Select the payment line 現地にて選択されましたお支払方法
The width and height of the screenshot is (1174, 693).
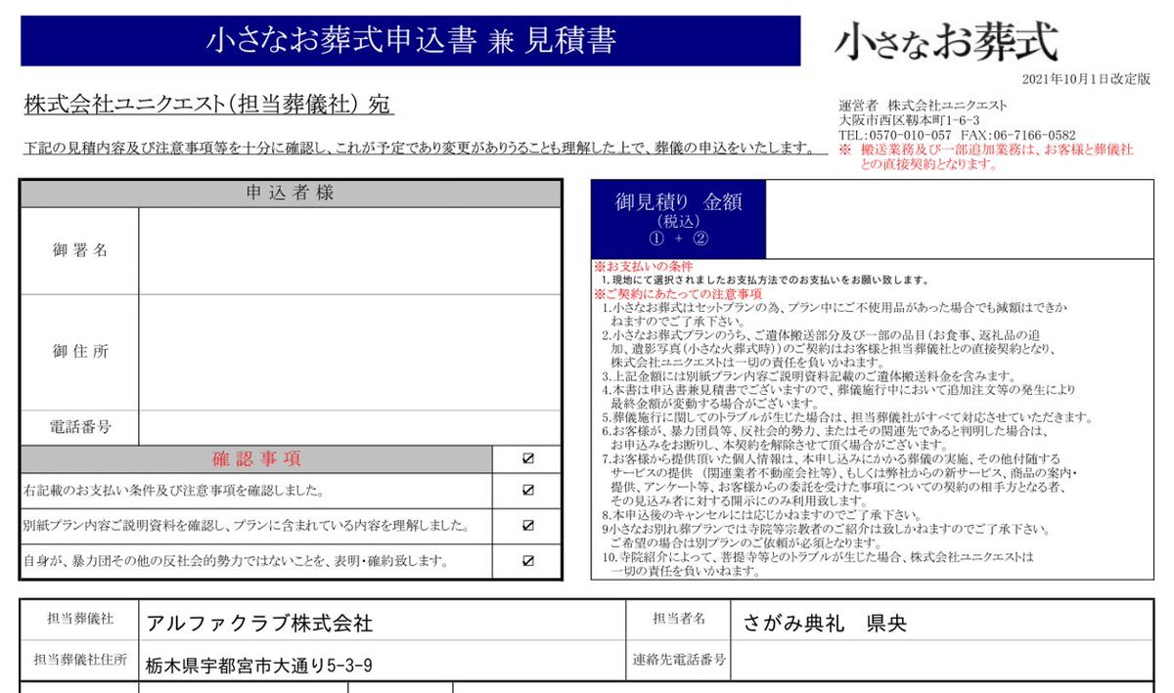[764, 280]
